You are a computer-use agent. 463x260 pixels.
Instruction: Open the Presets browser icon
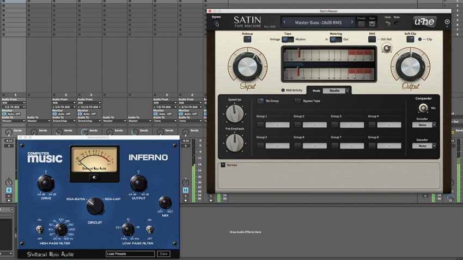(x=362, y=24)
